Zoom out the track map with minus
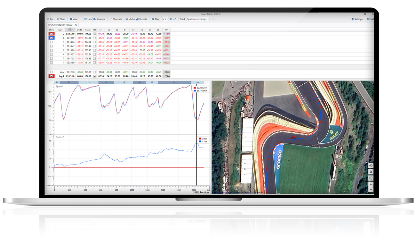416x251 pixels. point(371,190)
